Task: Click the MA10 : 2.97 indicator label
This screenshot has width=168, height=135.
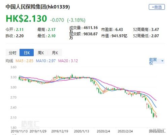Action: point(46,61)
